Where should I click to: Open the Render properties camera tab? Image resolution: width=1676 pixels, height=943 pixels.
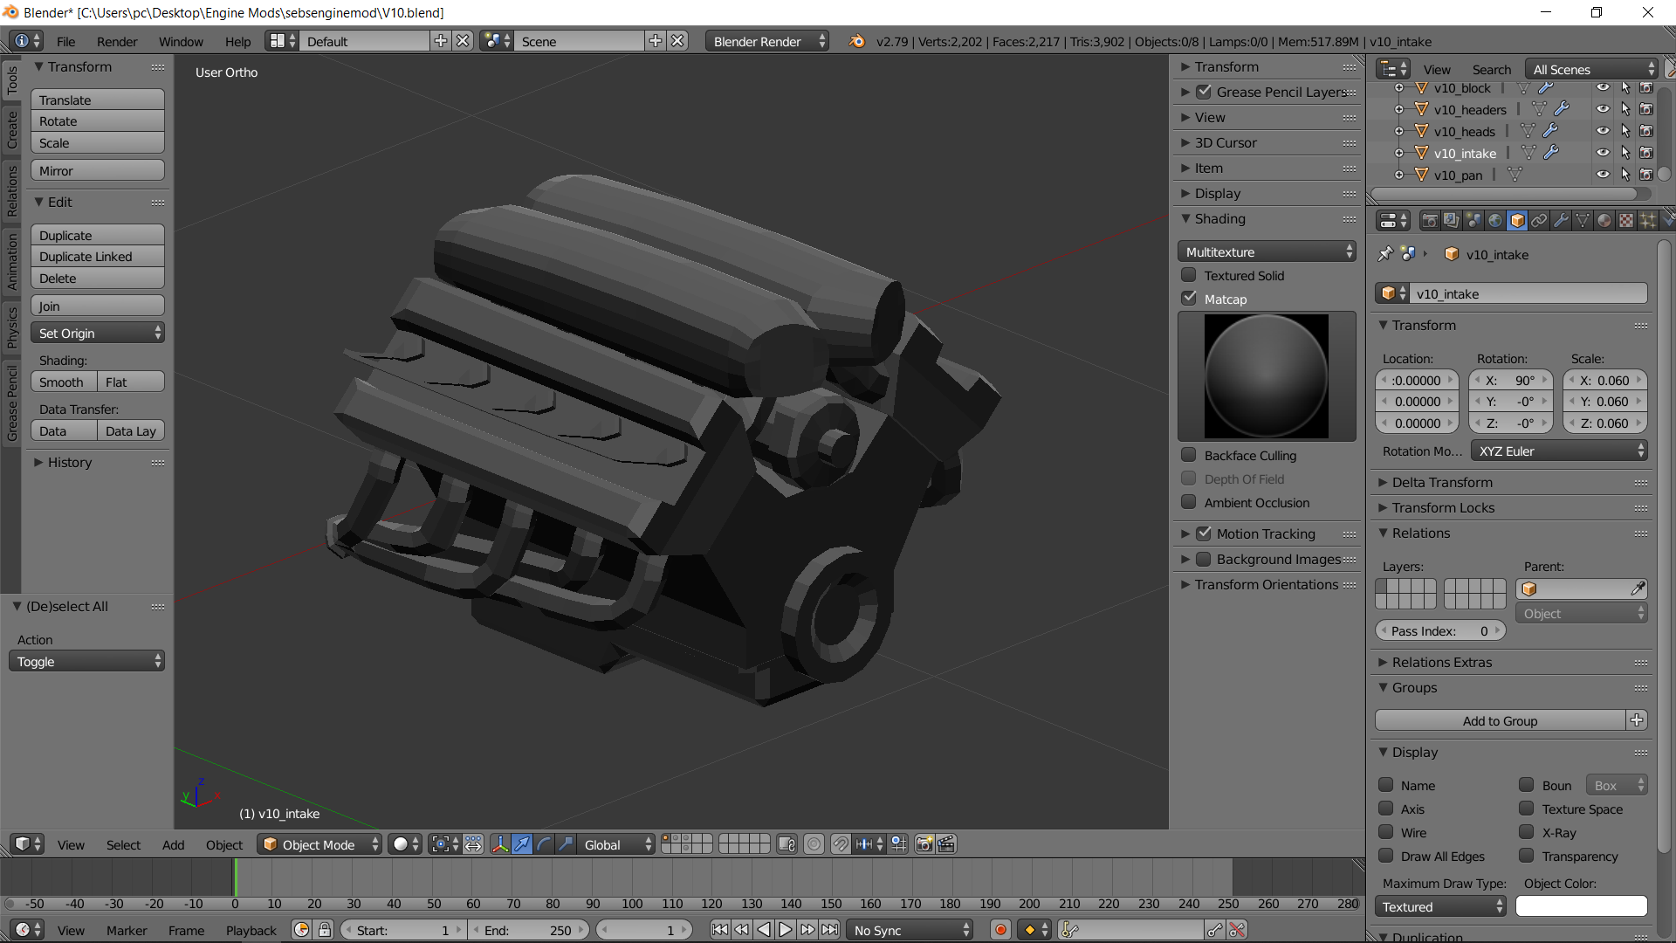click(1429, 221)
